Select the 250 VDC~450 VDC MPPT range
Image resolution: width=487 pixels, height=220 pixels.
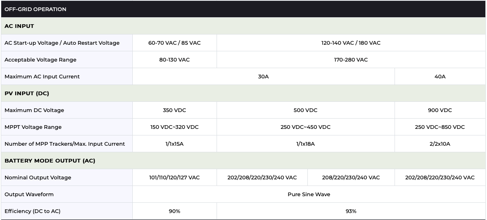305,127
